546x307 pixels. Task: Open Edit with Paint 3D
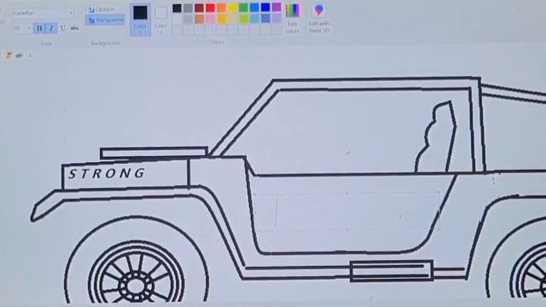click(x=318, y=19)
